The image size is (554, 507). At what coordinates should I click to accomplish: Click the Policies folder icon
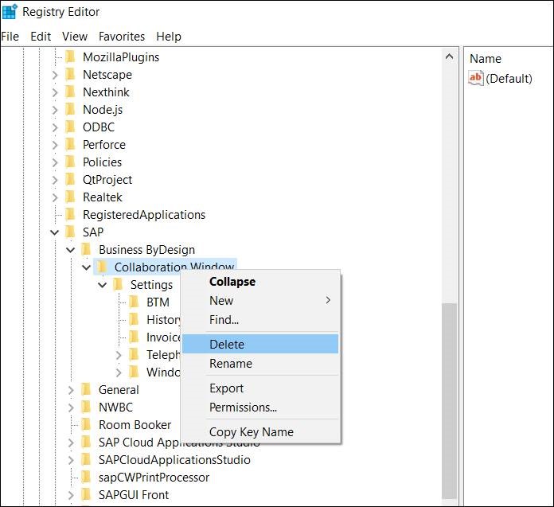71,162
